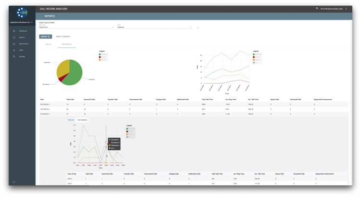Click the magnifier icon in top bar

317,9
